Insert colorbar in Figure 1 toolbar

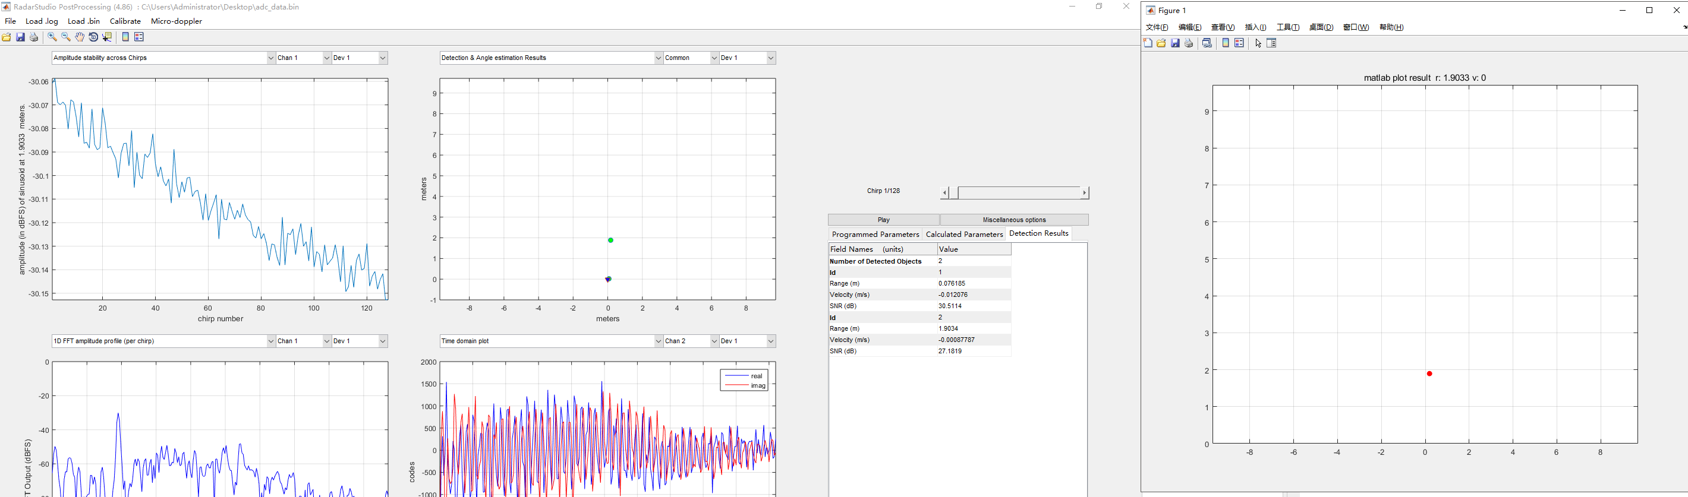[1226, 43]
